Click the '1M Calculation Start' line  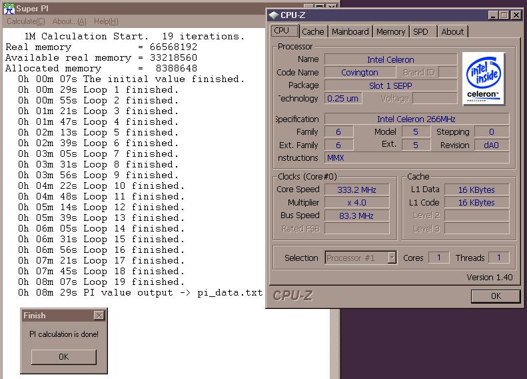[x=135, y=36]
